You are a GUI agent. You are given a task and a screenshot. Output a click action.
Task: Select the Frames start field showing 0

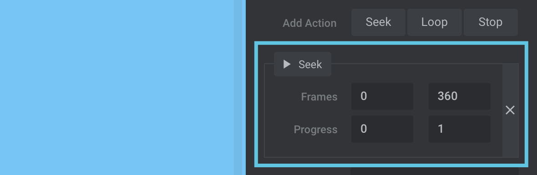pos(382,96)
